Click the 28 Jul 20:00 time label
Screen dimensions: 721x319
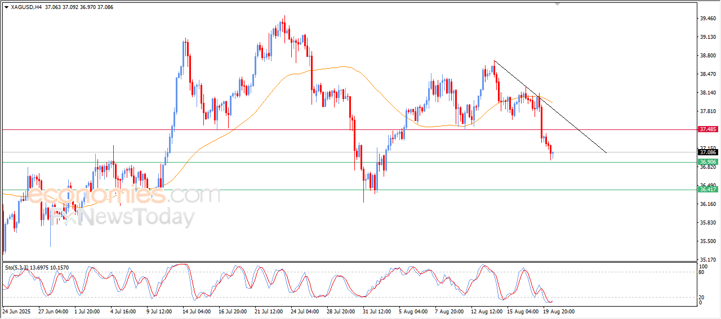(x=341, y=311)
